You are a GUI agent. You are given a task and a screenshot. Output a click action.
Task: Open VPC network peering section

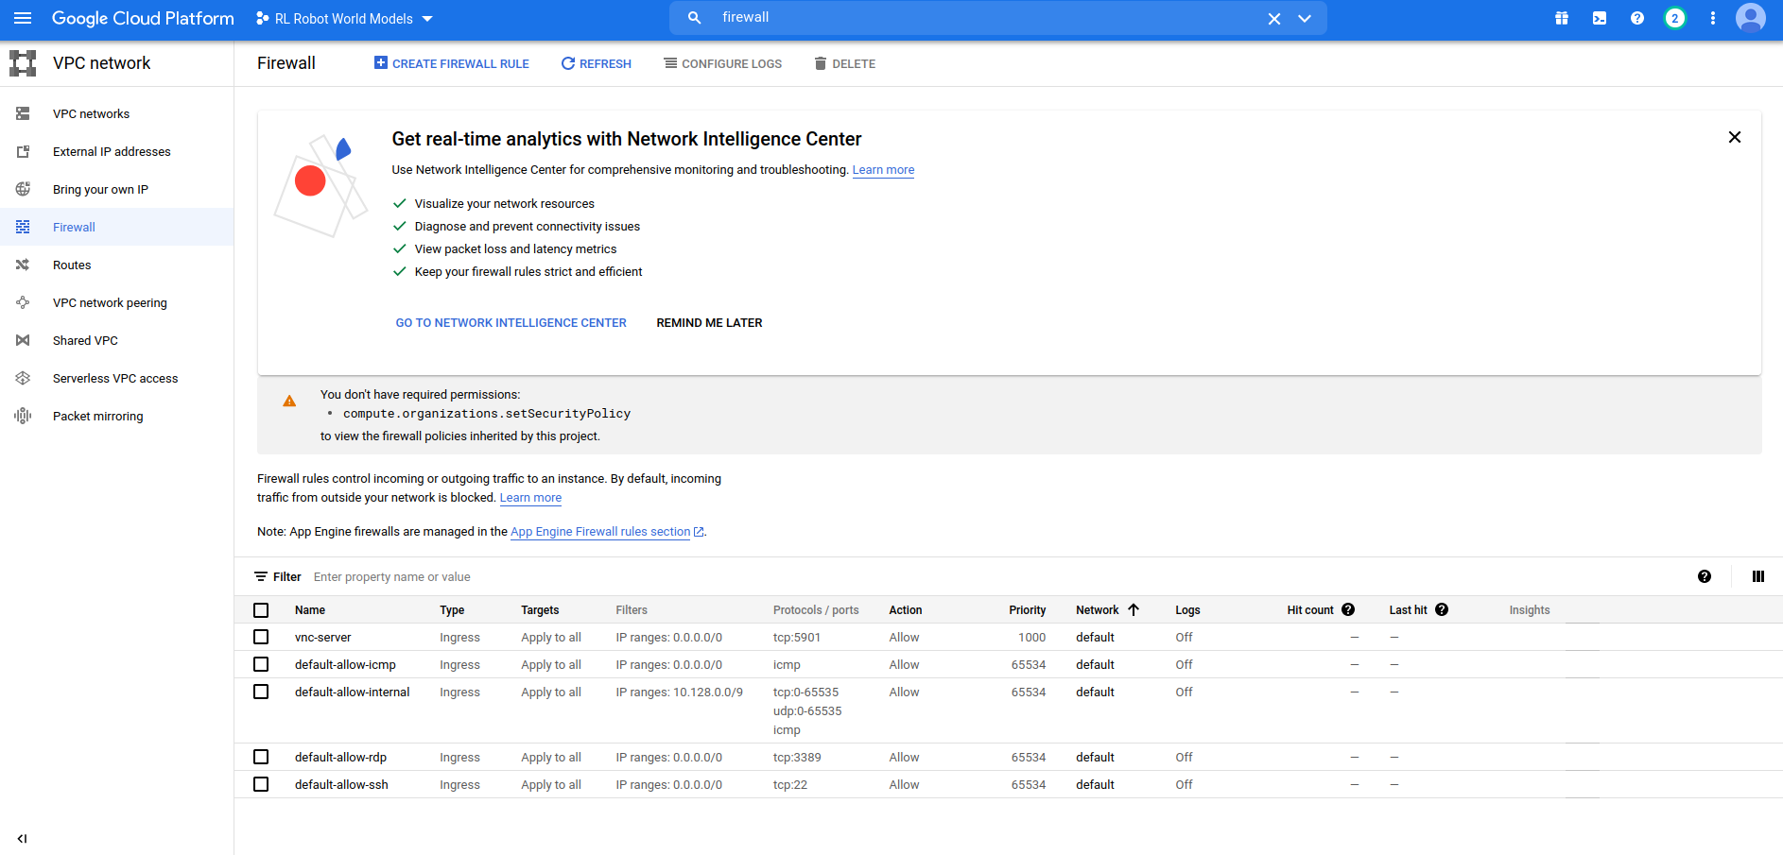coord(110,302)
